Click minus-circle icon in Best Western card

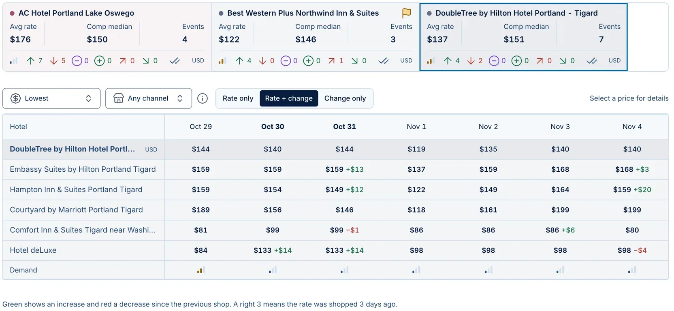[286, 61]
